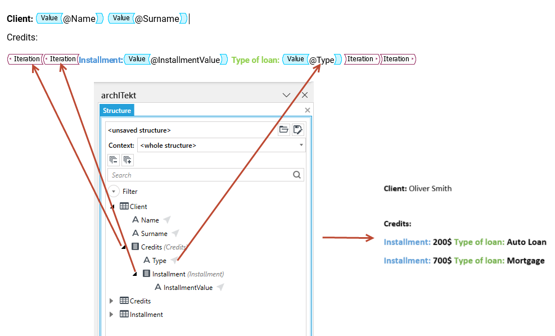The height and width of the screenshot is (336, 555).
Task: Click the expand all tree nodes icon
Action: point(128,160)
